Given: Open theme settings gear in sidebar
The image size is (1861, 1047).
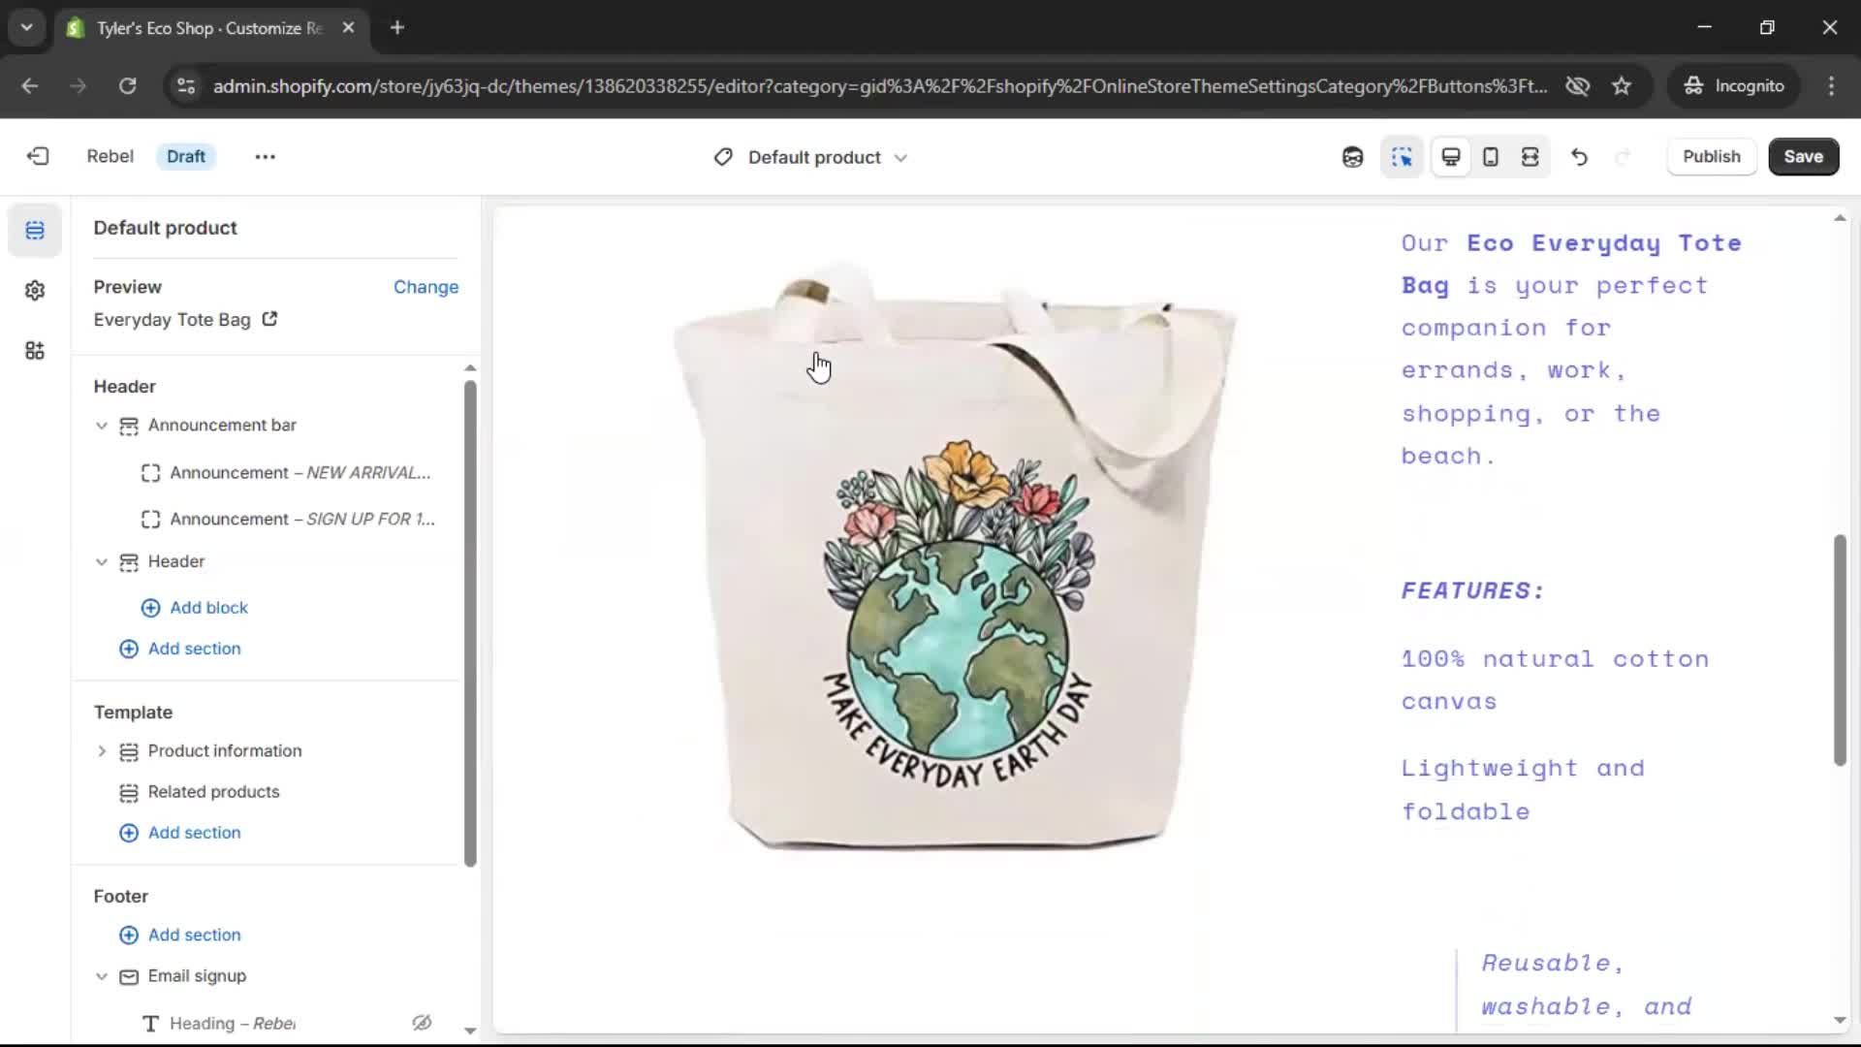Looking at the screenshot, I should (35, 290).
